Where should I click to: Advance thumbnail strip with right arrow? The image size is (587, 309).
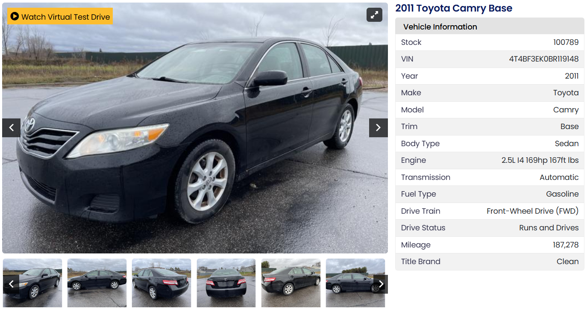380,284
